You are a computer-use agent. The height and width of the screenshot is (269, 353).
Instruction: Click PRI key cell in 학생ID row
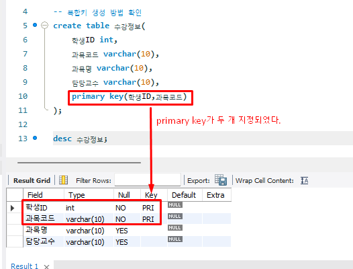click(x=154, y=207)
